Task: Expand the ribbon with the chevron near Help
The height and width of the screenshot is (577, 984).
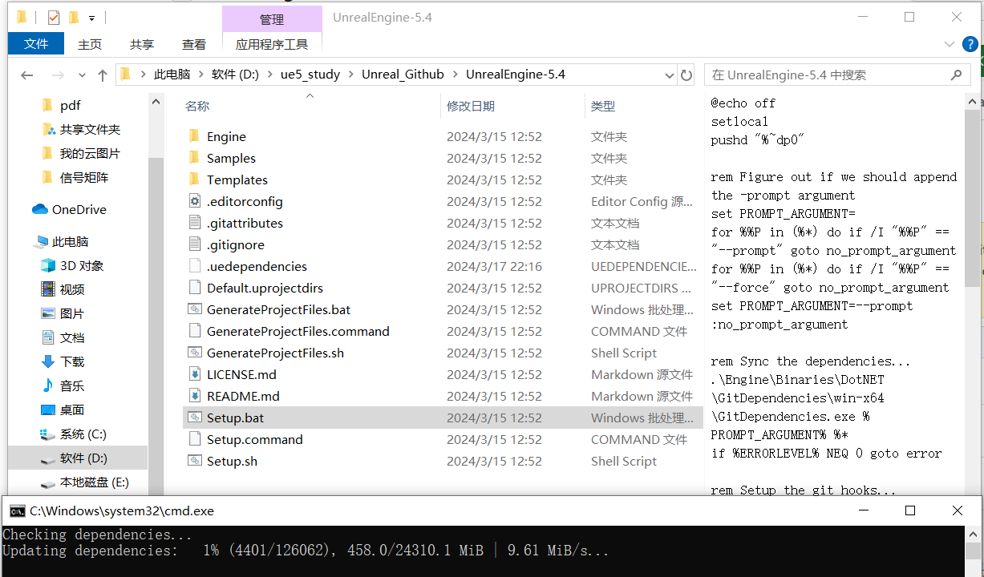Action: (950, 45)
